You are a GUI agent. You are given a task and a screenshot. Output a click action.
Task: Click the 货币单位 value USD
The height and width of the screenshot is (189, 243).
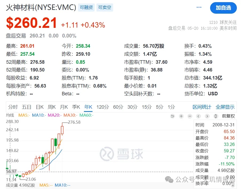[x=213, y=94]
